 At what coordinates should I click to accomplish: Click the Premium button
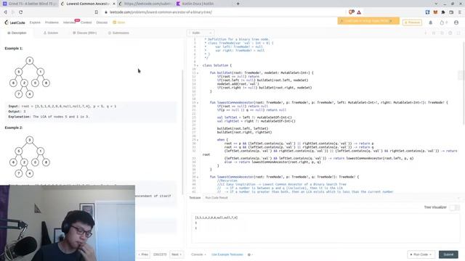412,22
